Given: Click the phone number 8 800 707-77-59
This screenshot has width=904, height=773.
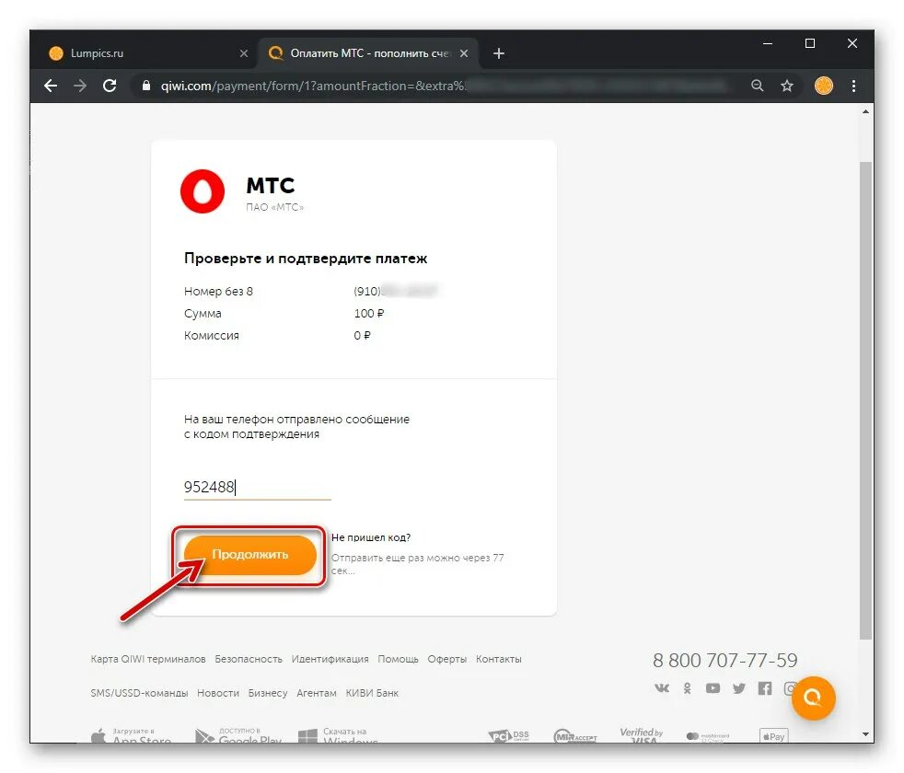Looking at the screenshot, I should click(724, 661).
